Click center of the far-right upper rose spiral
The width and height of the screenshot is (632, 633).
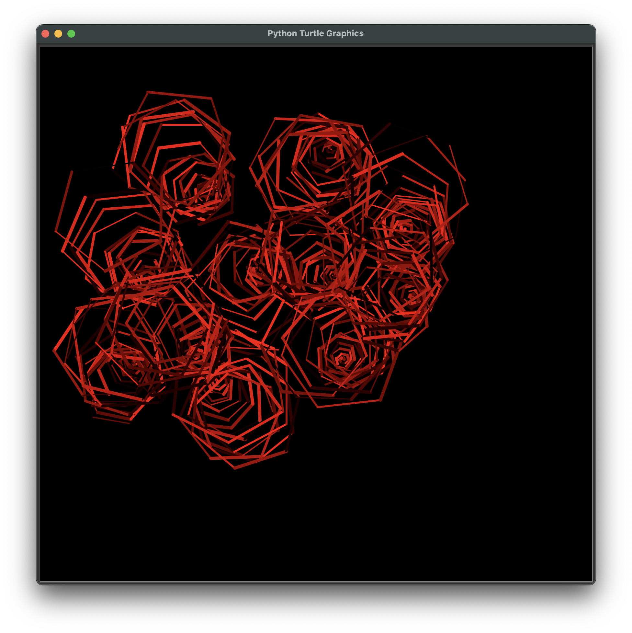coord(405,228)
